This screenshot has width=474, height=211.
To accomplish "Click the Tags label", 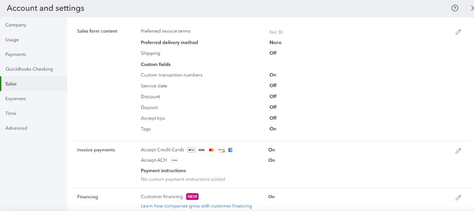I will (146, 129).
